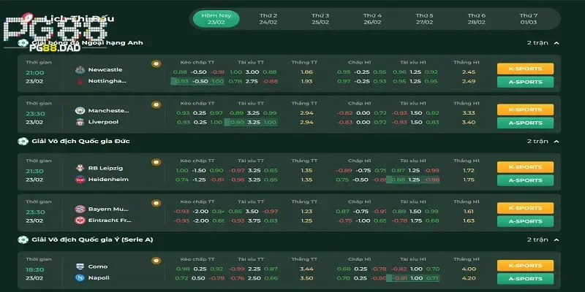Click the gold clock icon in Manchester match
Screen dimensions: 585x292
pos(156,104)
